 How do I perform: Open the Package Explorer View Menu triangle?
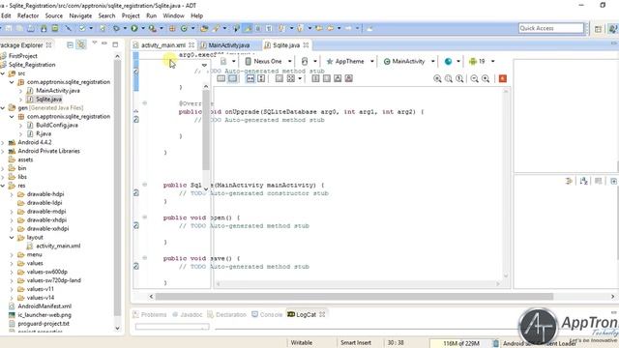(95, 43)
